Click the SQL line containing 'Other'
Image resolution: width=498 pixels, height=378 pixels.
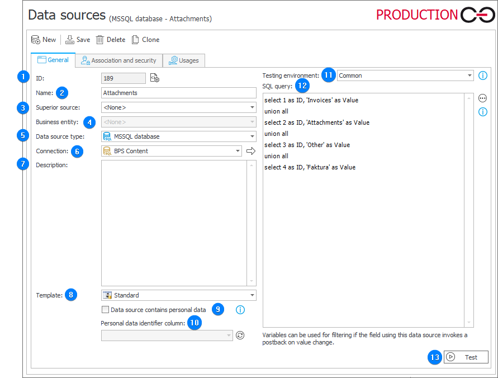[307, 145]
